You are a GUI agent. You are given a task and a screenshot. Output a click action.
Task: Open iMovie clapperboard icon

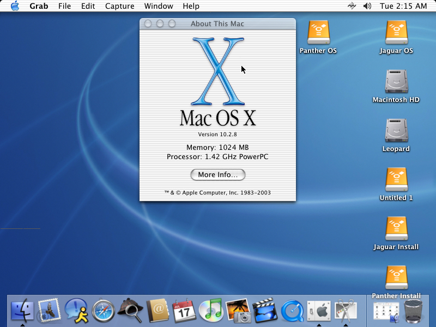point(264,310)
